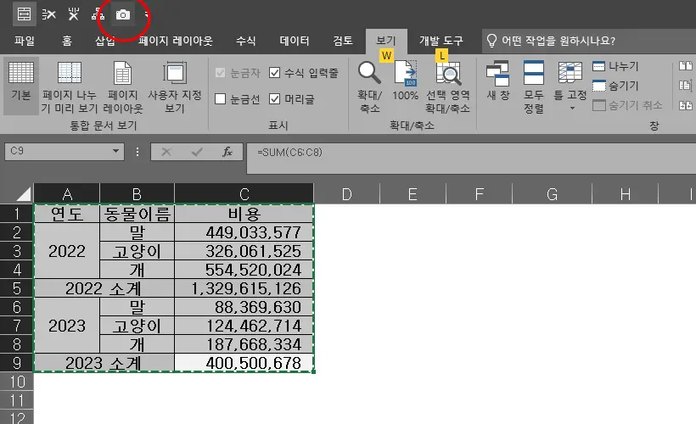Click the 'Tell me' search box
Image resolution: width=696 pixels, height=424 pixels.
[x=588, y=41]
